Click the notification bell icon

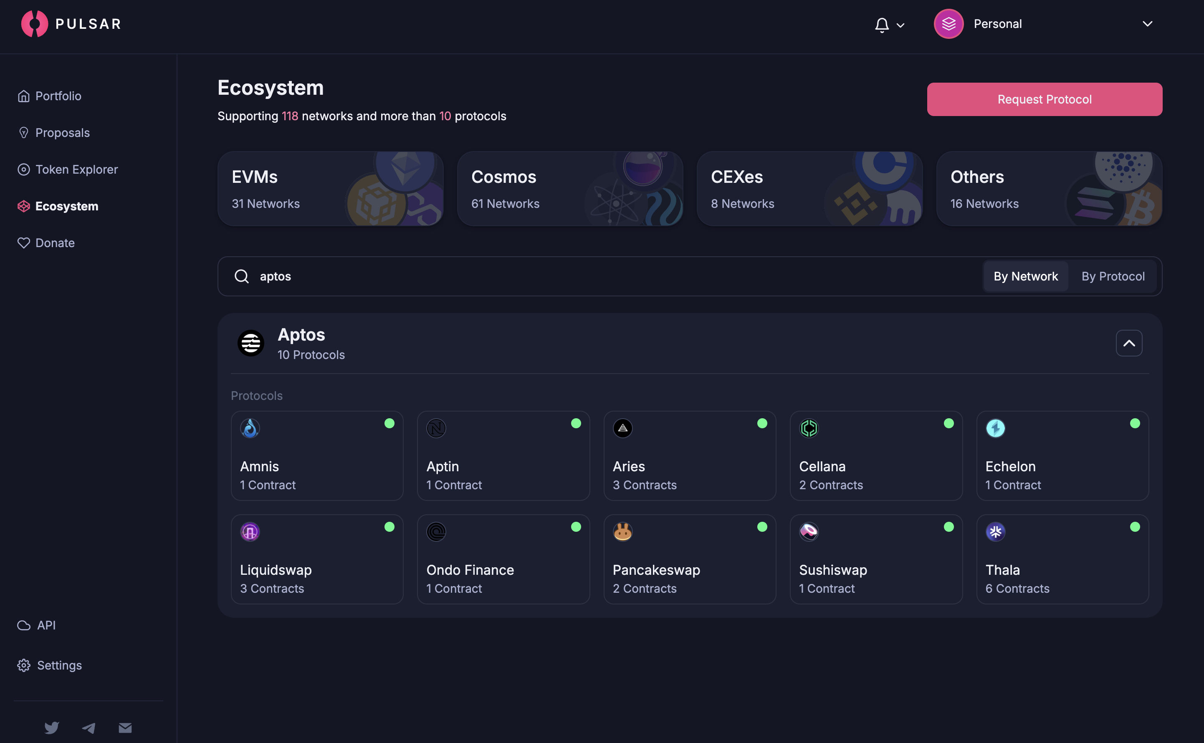[x=882, y=25]
